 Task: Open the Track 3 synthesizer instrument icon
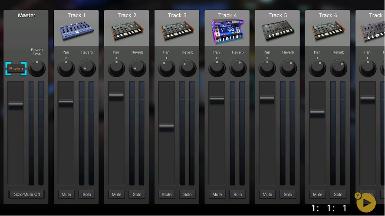(x=177, y=31)
